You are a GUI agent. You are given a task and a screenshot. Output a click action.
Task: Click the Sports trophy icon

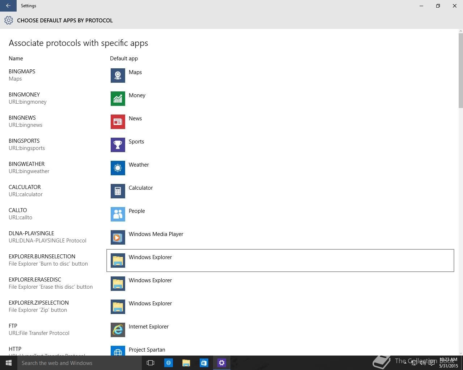(118, 145)
